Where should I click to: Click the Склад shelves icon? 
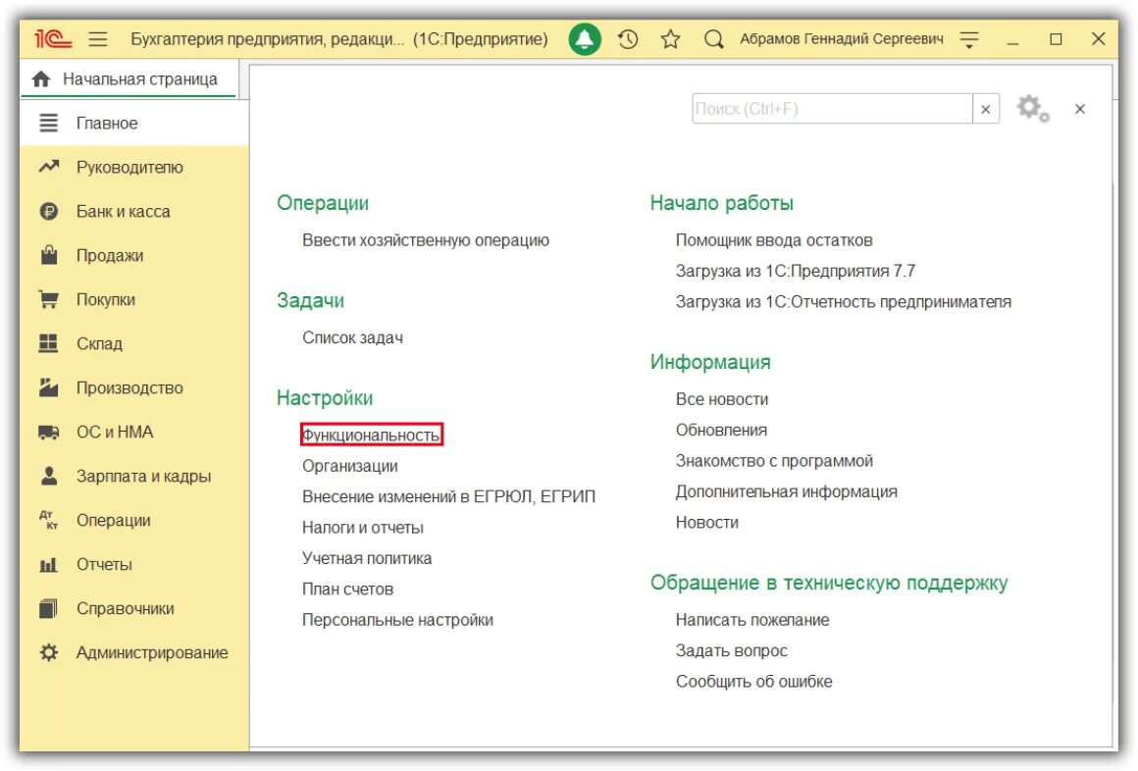tap(49, 344)
